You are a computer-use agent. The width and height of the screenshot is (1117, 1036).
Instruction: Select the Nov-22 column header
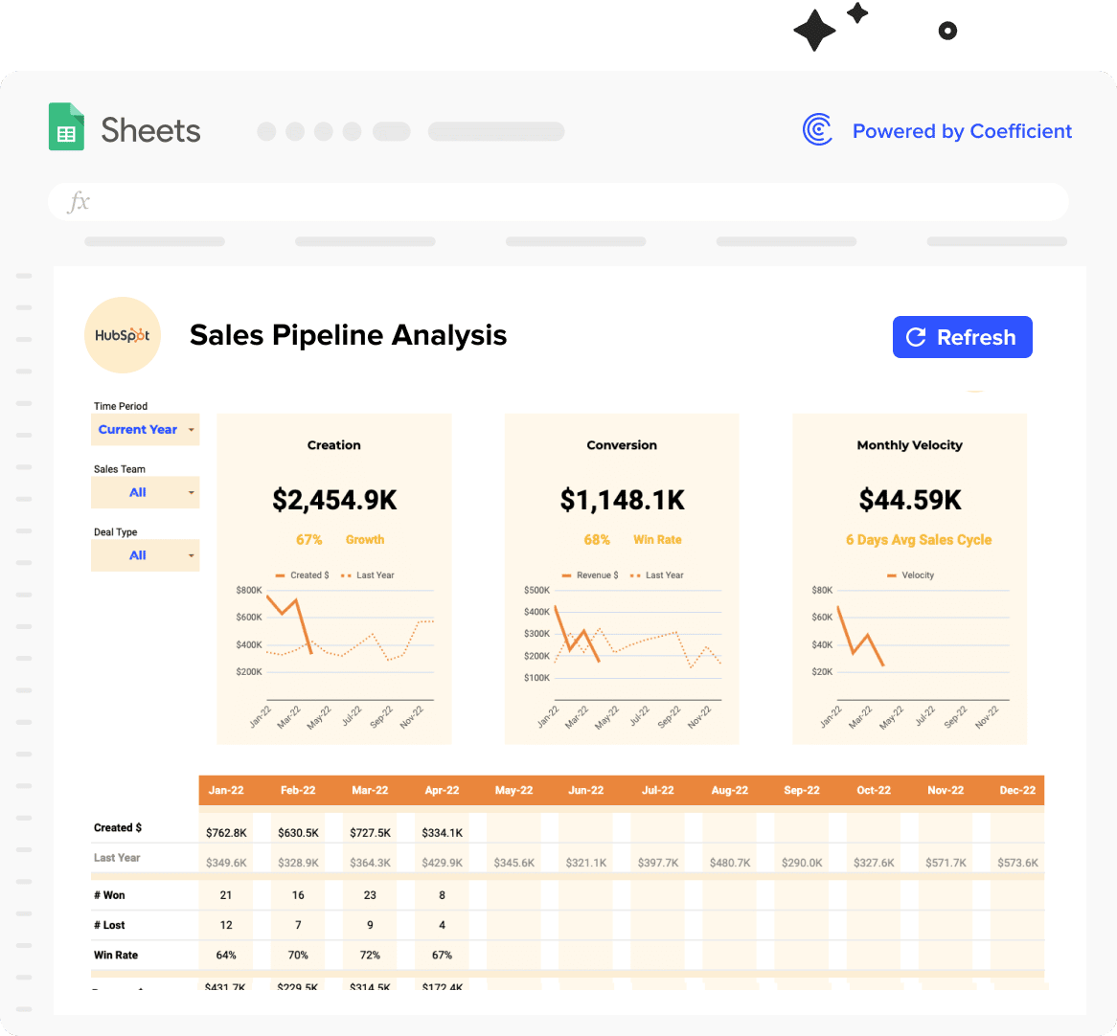pos(946,790)
